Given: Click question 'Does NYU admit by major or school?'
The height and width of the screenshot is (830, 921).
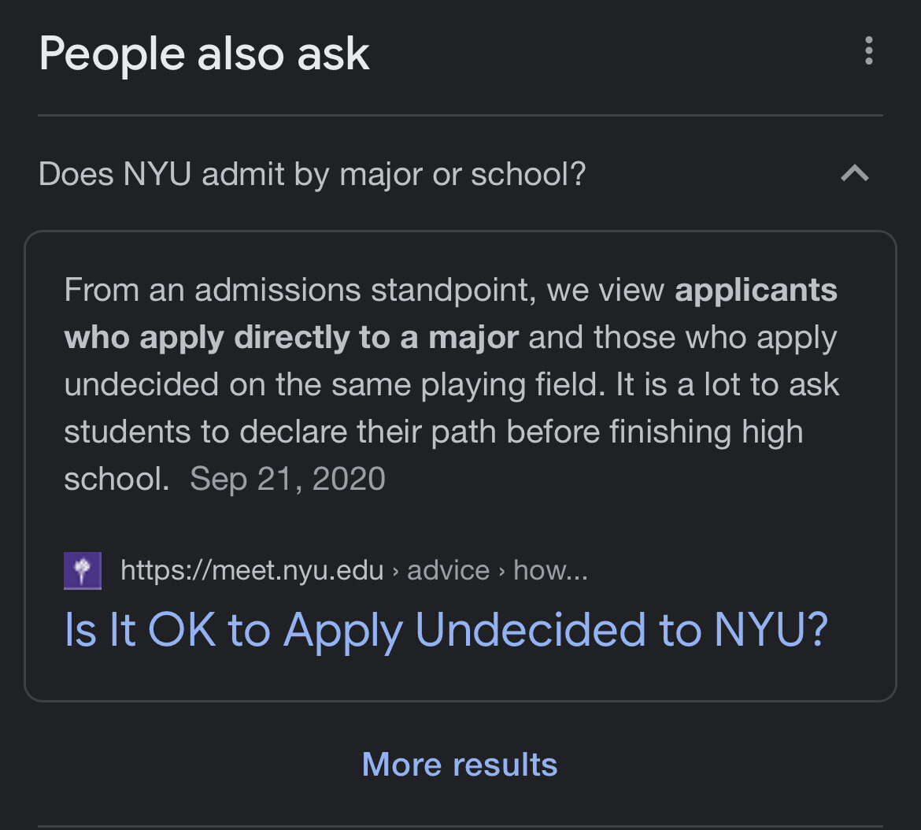Looking at the screenshot, I should [x=312, y=174].
